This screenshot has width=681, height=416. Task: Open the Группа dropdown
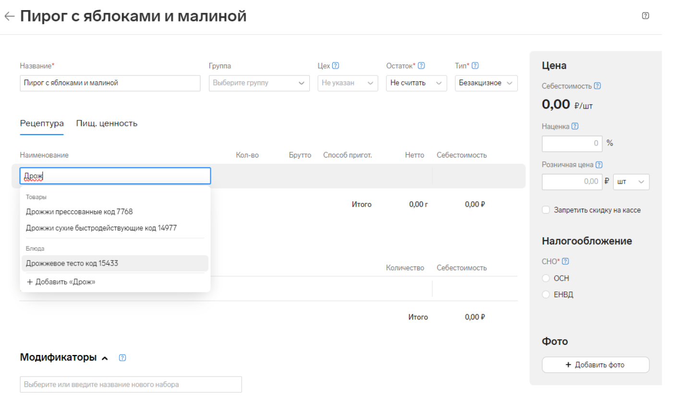tap(259, 83)
